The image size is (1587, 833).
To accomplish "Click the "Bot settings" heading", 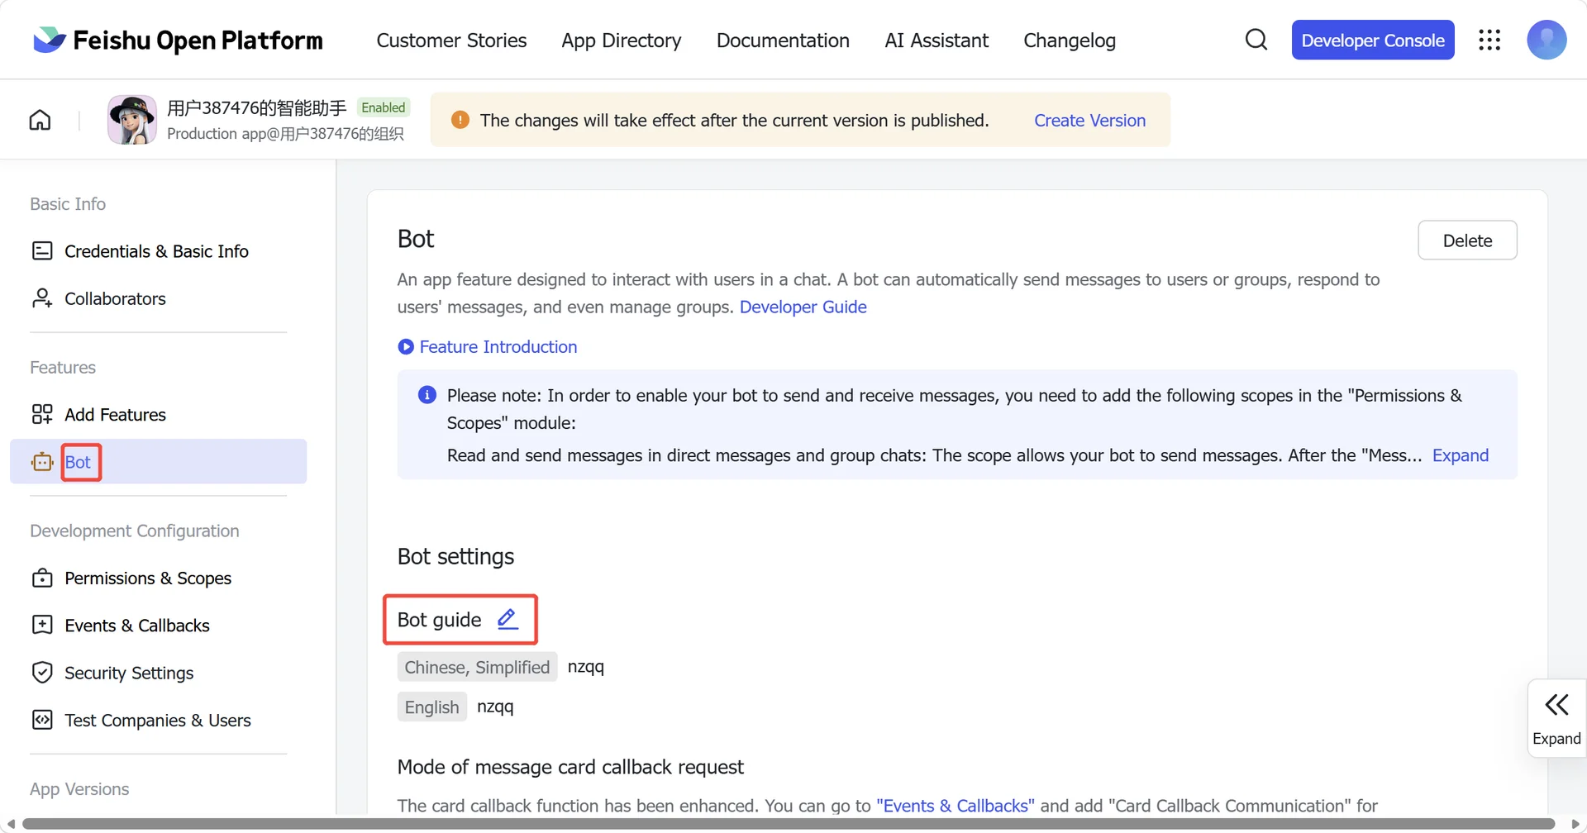I will 455,556.
